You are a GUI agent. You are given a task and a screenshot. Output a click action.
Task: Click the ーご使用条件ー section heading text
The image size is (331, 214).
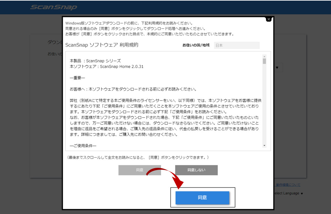pos(83,146)
